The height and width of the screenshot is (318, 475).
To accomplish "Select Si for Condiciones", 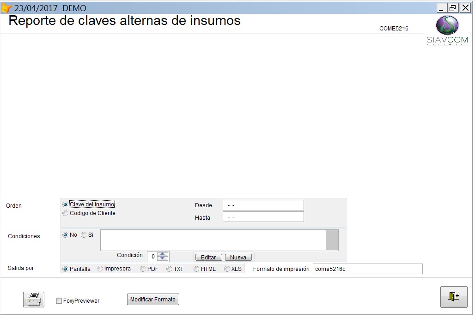I will click(84, 235).
